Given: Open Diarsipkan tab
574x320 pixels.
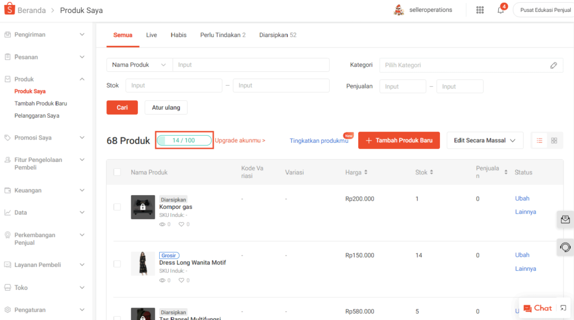Looking at the screenshot, I should (278, 35).
